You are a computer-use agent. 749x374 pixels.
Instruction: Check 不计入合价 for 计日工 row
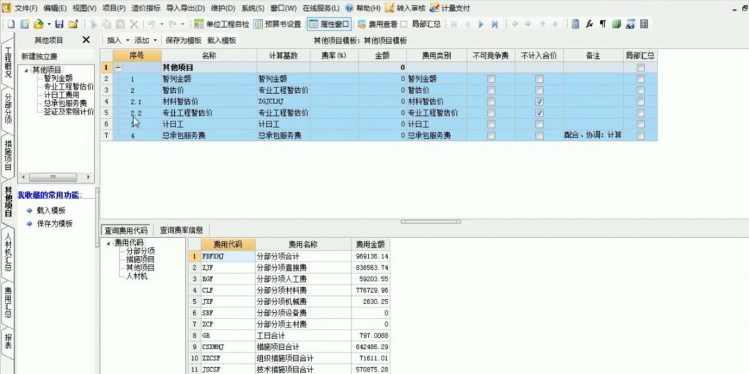[x=540, y=124]
